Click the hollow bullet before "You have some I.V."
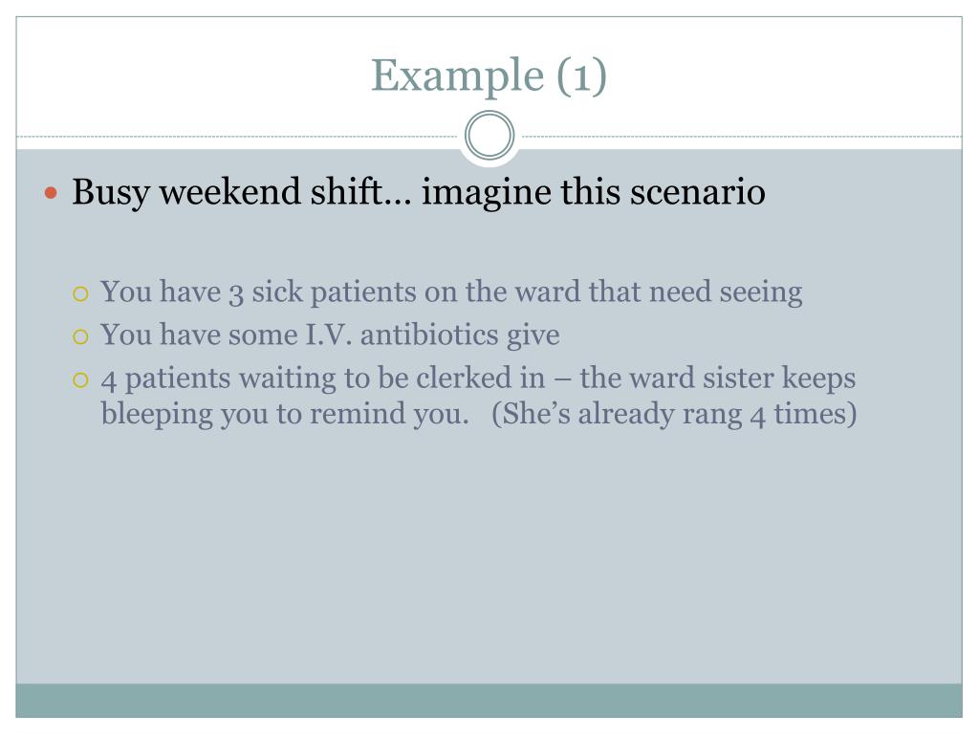 [x=80, y=337]
